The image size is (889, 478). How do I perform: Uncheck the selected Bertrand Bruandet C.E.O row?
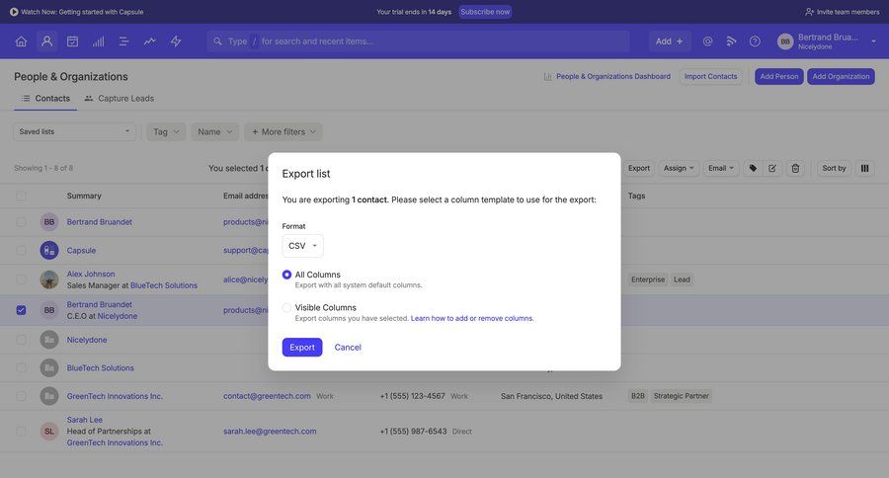(x=21, y=310)
